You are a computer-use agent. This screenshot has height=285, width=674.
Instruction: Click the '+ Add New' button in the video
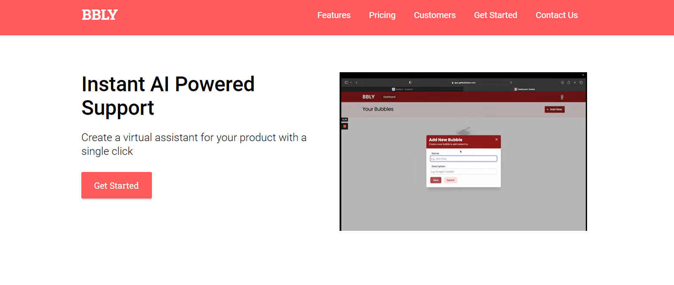pyautogui.click(x=554, y=109)
